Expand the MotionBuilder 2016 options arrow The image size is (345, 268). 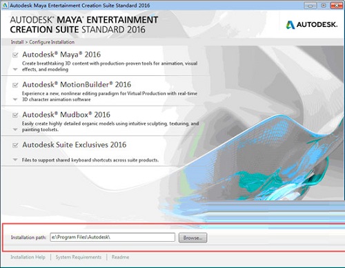pyautogui.click(x=15, y=99)
